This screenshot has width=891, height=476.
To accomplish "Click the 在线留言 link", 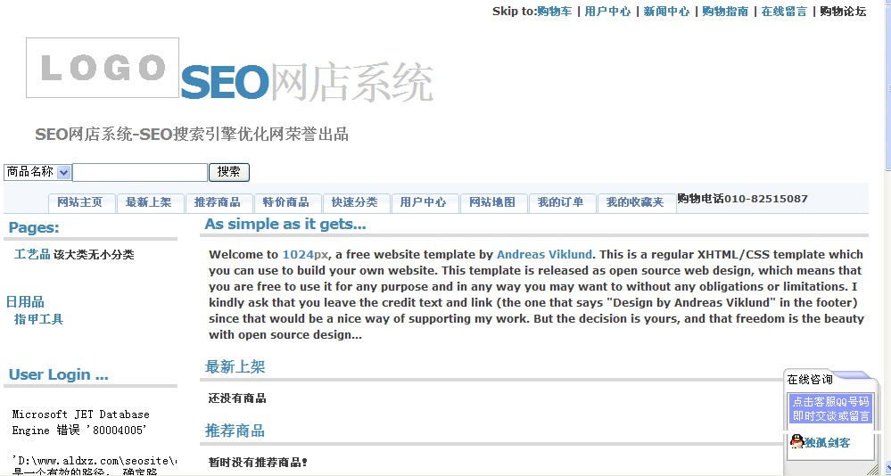I will pos(784,12).
